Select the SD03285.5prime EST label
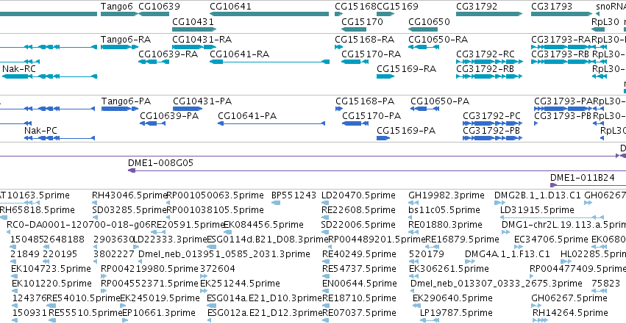This screenshot has width=626, height=324. pos(129,210)
